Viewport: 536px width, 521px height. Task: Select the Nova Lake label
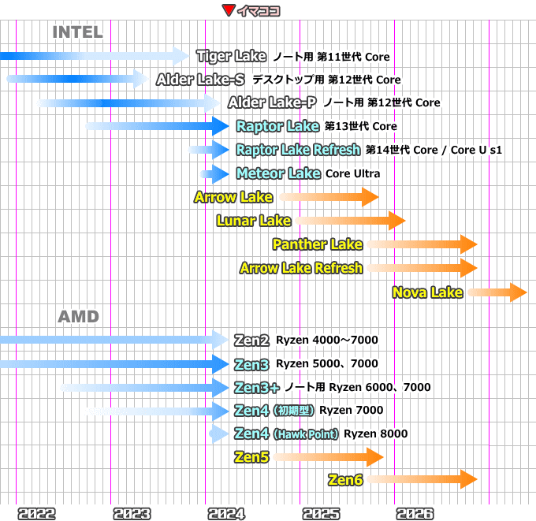[428, 292]
